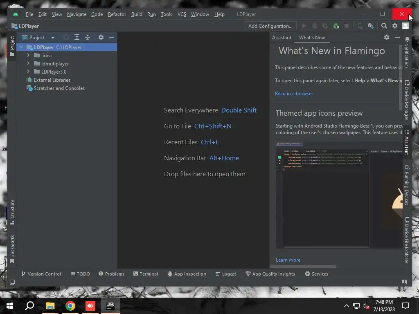This screenshot has width=419, height=314.
Task: Open SDK Manager icon in toolbar
Action: [x=370, y=26]
